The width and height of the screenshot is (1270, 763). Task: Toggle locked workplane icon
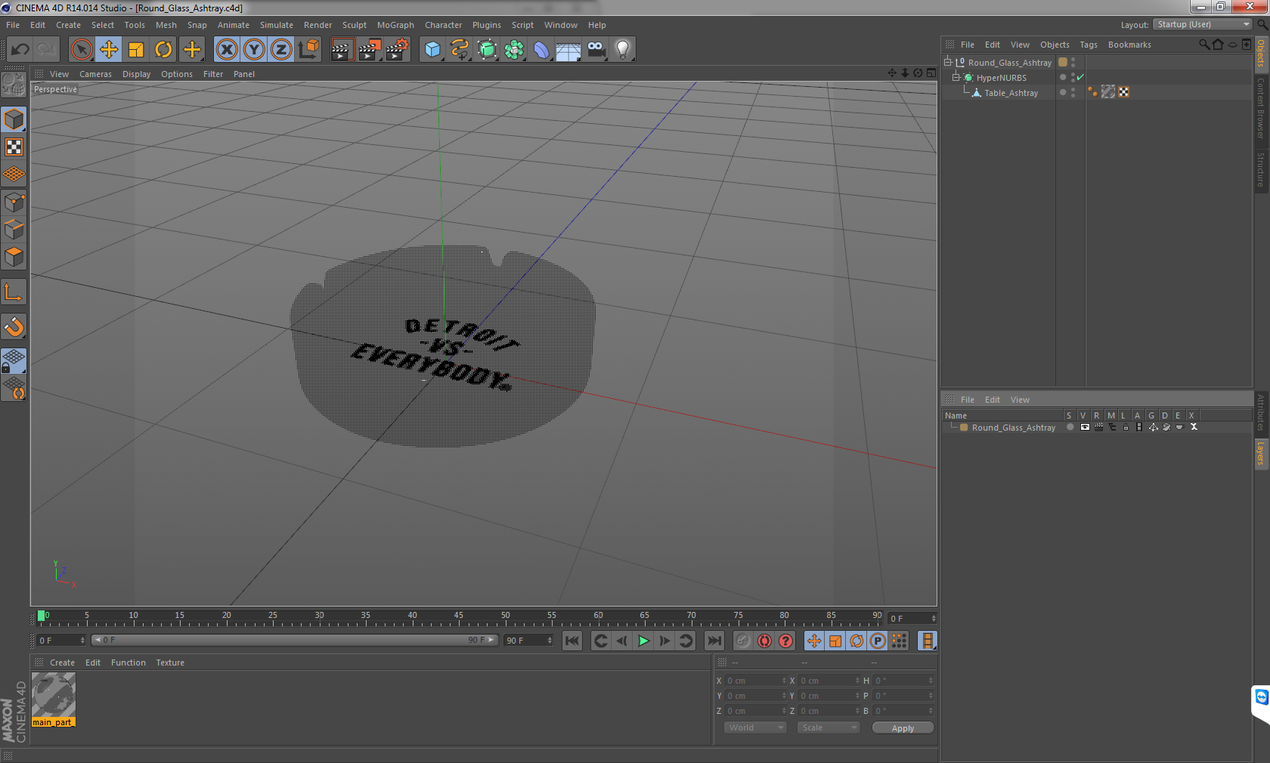pyautogui.click(x=14, y=360)
